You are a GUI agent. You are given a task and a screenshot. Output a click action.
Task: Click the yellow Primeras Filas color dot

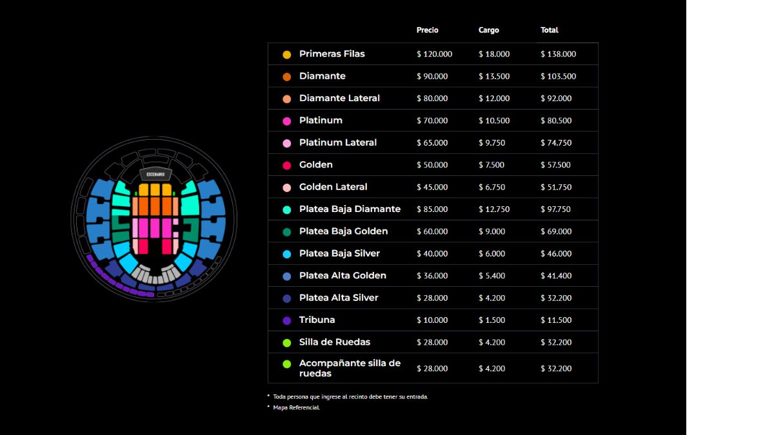[287, 55]
